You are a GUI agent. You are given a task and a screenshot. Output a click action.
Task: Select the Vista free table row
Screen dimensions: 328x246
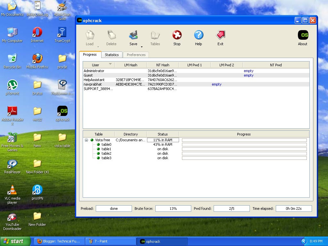tap(196, 140)
